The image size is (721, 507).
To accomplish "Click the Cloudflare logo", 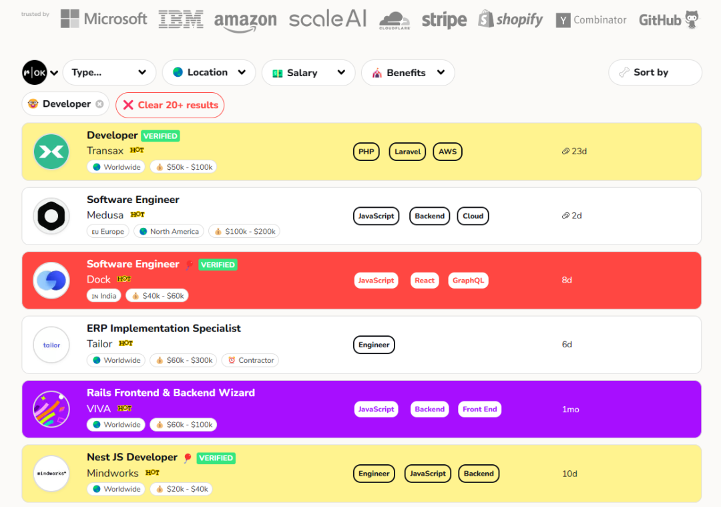I will point(395,21).
